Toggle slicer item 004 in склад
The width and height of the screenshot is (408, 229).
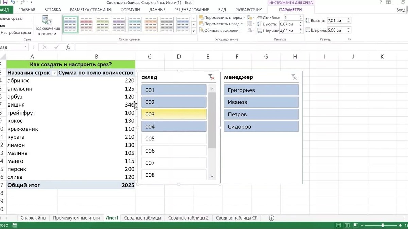pos(174,127)
